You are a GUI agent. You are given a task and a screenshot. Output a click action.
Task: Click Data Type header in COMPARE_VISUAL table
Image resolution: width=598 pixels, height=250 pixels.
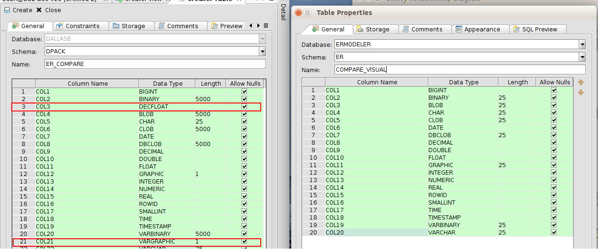[x=463, y=82]
